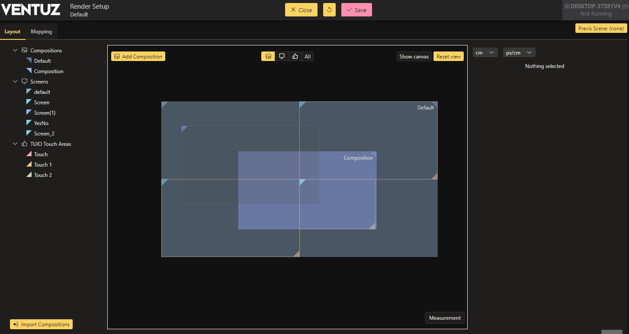Collapse the Compositions tree group
The image size is (629, 334).
(x=15, y=51)
